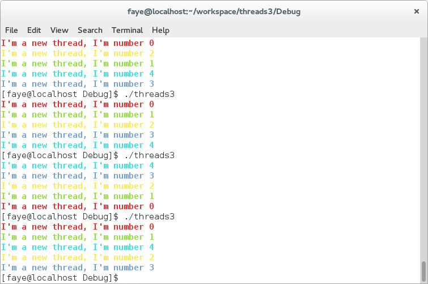
Task: Click the topmost red "I'm number 0" output line
Action: (x=78, y=43)
